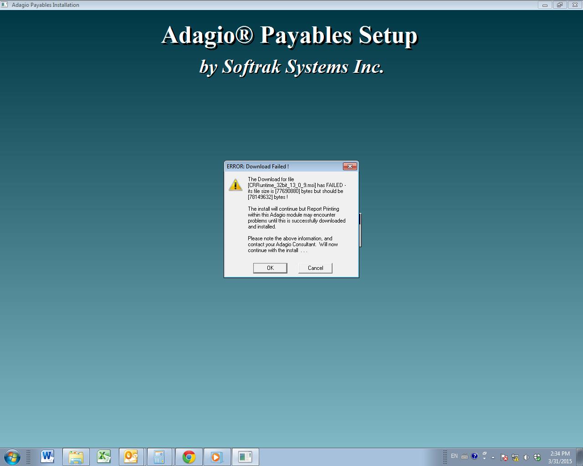
Task: Open the taskbar clock showing 2:34 PM
Action: [x=560, y=457]
